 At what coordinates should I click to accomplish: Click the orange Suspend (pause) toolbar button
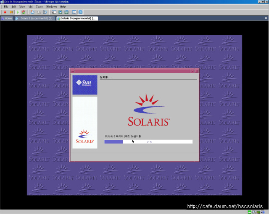point(11,12)
